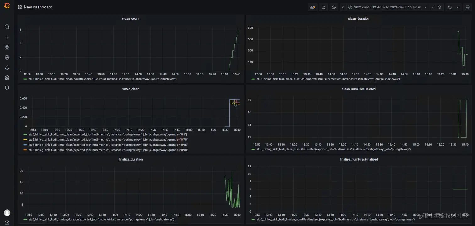Image resolution: width=475 pixels, height=226 pixels.
Task: Click the dashboard grid icon beside title
Action: (x=20, y=7)
